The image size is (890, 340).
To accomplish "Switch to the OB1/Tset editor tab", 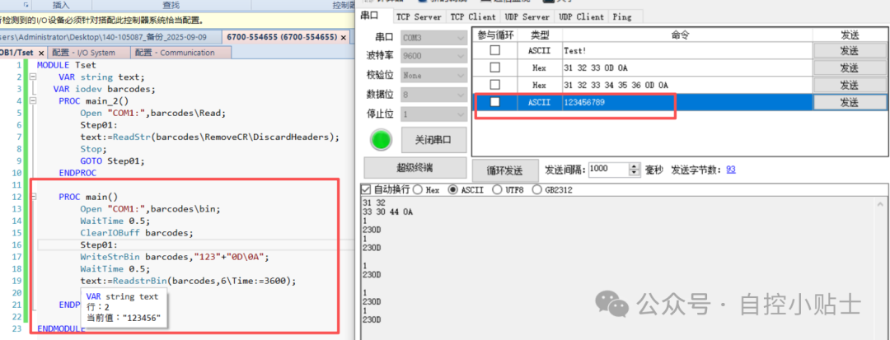I will [16, 53].
